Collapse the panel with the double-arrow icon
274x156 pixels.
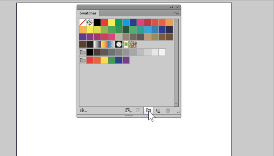tap(171, 7)
